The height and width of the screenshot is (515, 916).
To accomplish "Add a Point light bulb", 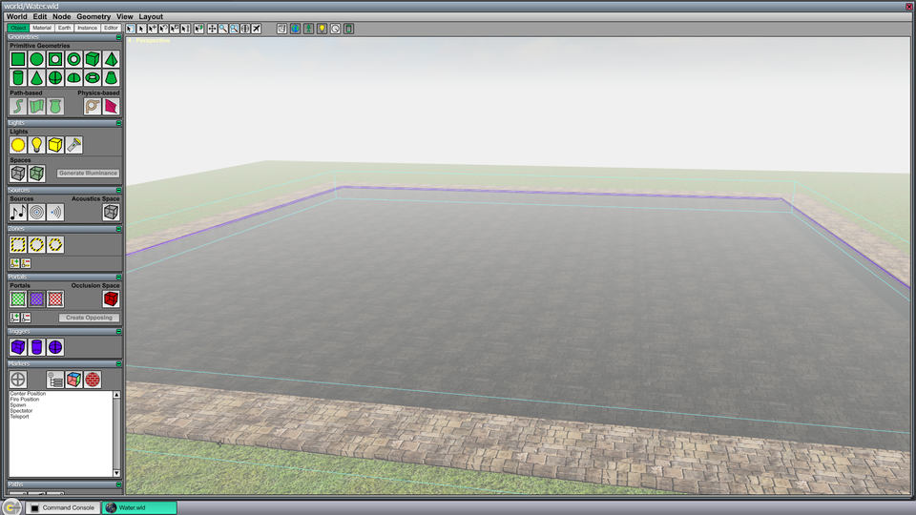I will [x=37, y=145].
